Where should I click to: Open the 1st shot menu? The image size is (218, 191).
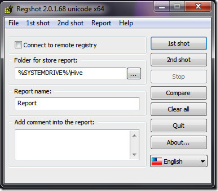point(38,23)
